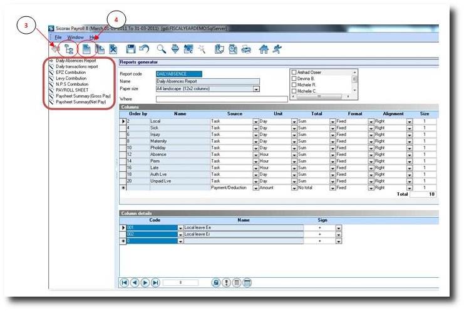Open the EPZ Contribution report
464x311 pixels.
[x=71, y=72]
